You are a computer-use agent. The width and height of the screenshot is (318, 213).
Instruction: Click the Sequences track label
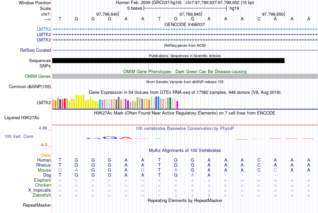tap(40, 60)
